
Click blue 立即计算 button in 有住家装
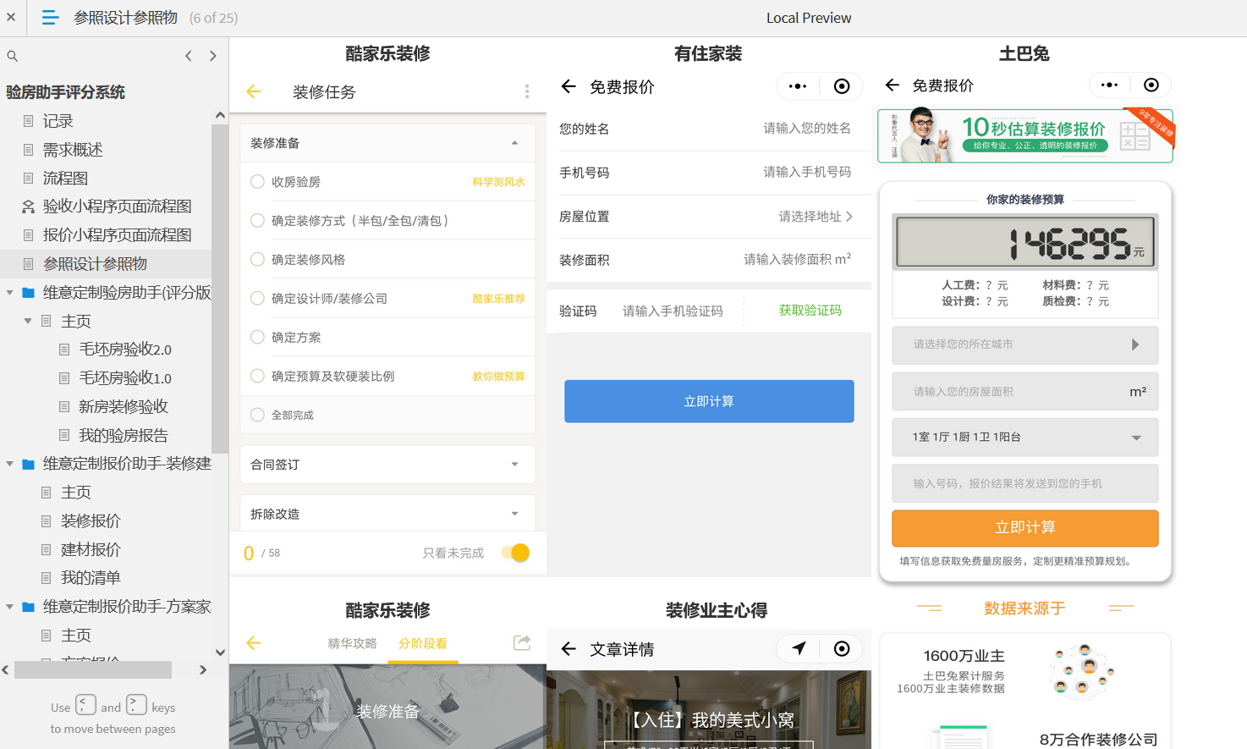(709, 401)
